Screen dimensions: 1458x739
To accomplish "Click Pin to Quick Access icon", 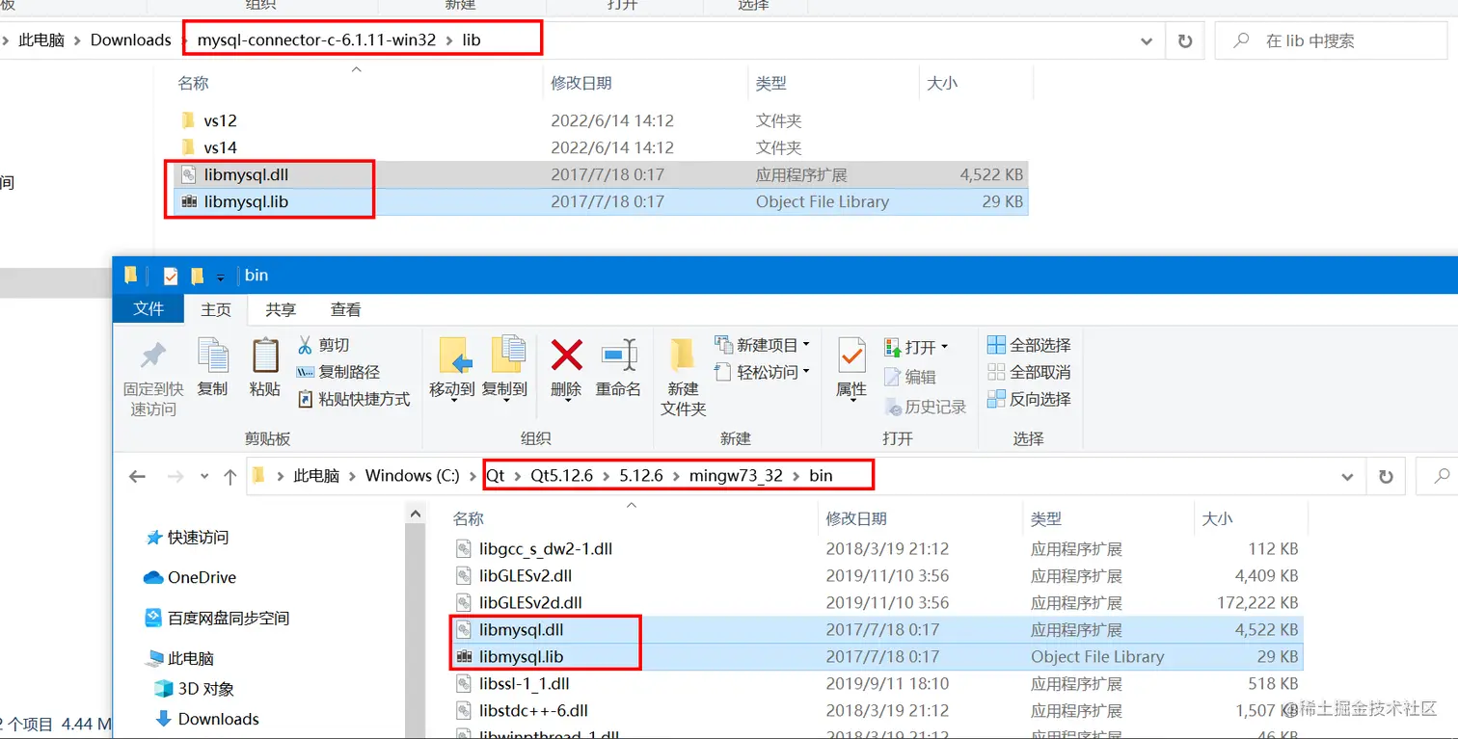I will click(x=153, y=355).
